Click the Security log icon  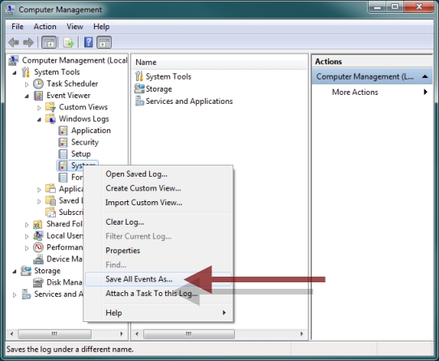click(x=63, y=142)
